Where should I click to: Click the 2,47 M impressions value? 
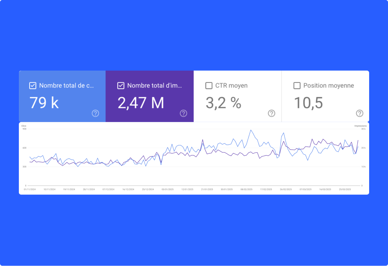(x=141, y=103)
